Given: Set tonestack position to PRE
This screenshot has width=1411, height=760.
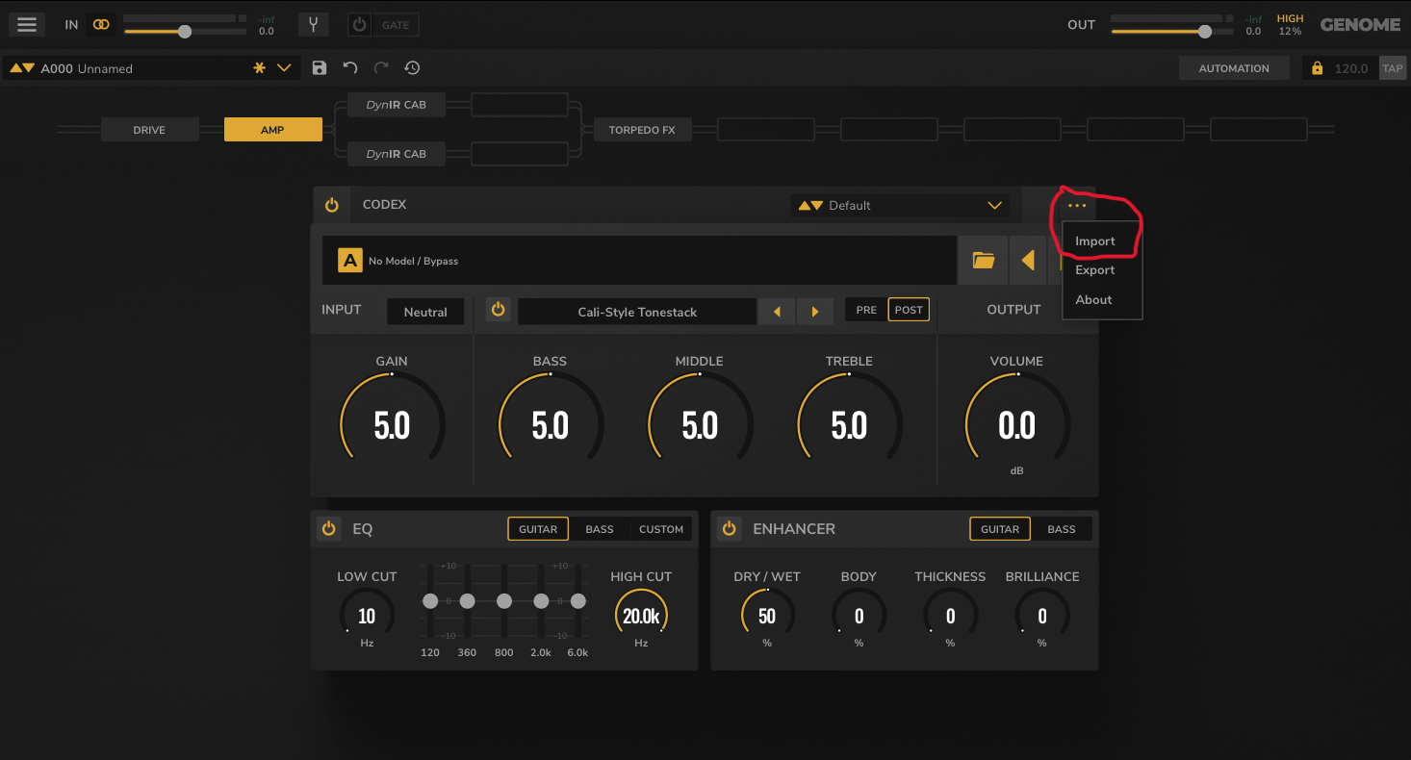Looking at the screenshot, I should pyautogui.click(x=866, y=310).
